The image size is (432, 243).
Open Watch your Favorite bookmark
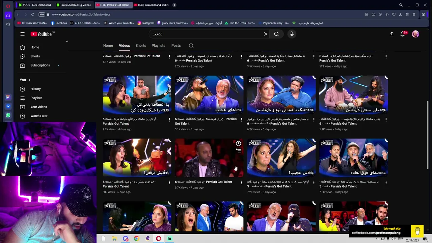pyautogui.click(x=119, y=23)
